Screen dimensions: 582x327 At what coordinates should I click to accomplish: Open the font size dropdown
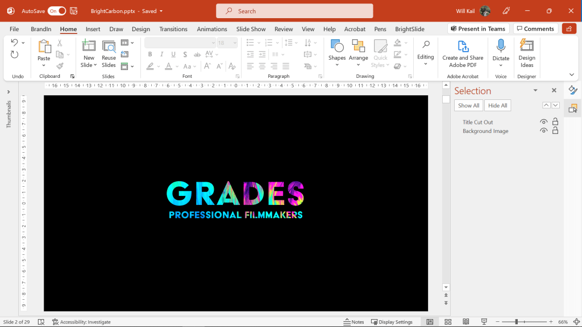tap(234, 42)
